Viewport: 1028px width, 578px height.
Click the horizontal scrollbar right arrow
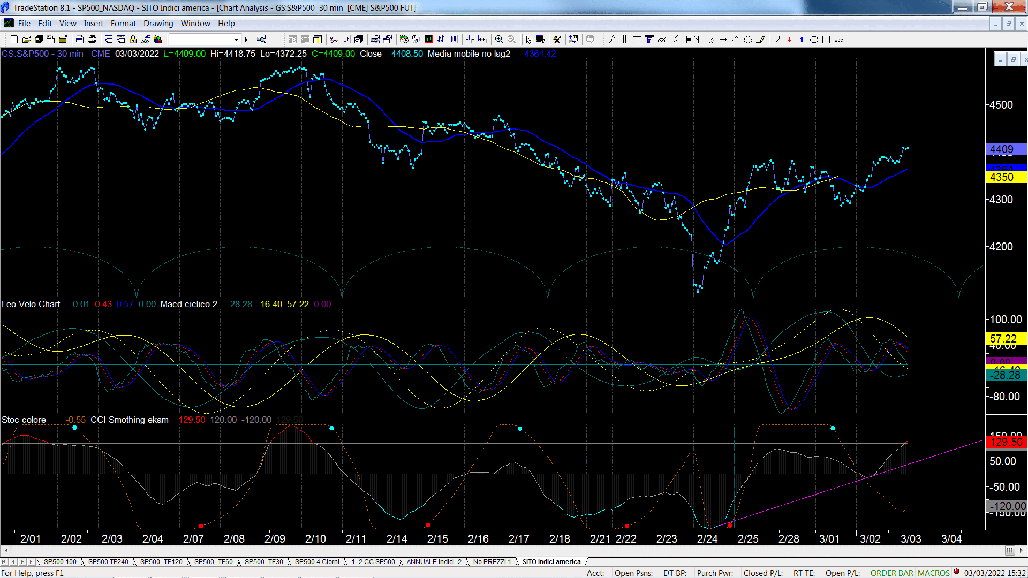pyautogui.click(x=1022, y=550)
